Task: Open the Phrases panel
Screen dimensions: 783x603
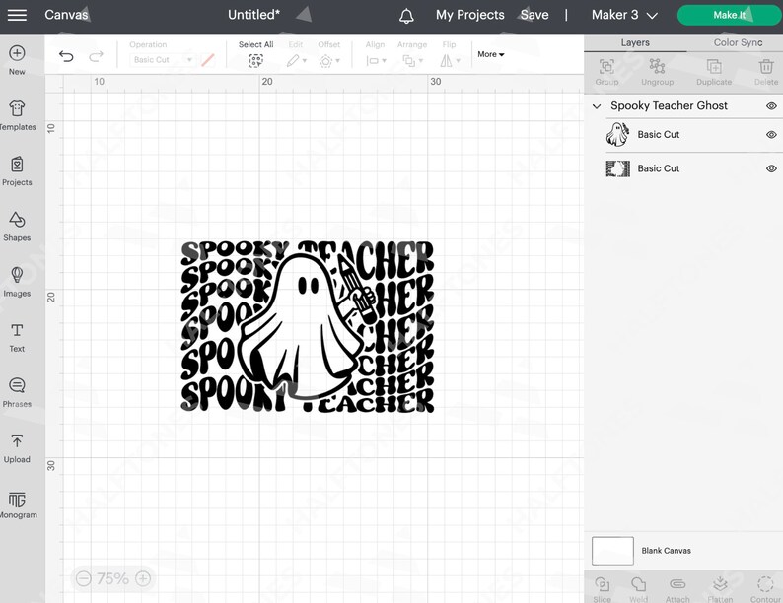Action: tap(17, 392)
